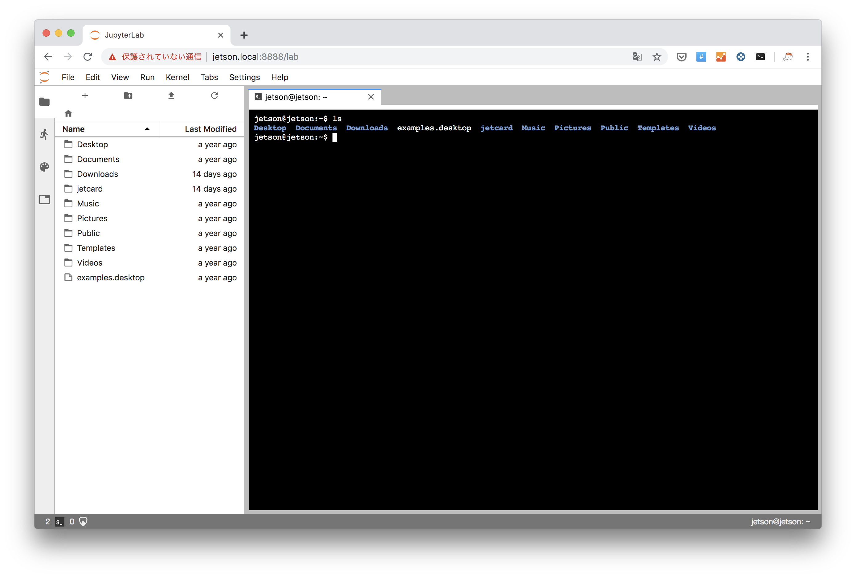Open the Running Terminals and Kernels panel
This screenshot has width=856, height=578.
pyautogui.click(x=44, y=134)
